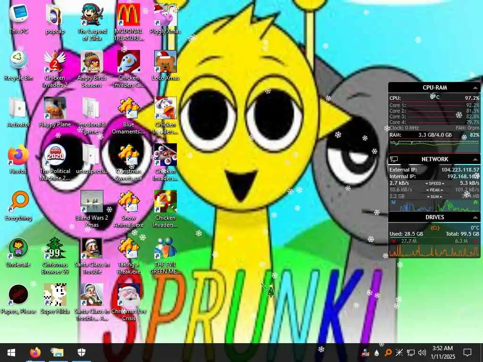Select the Christmas Browser 99 shortcut
Image resolution: width=483 pixels, height=362 pixels.
pyautogui.click(x=55, y=256)
